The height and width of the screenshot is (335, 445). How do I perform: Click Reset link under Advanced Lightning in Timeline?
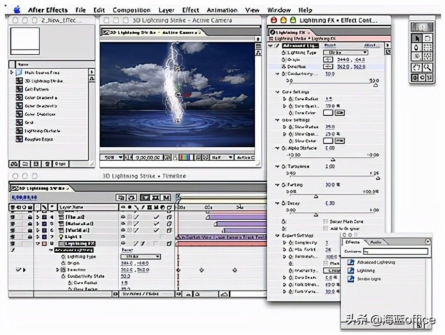pos(127,250)
